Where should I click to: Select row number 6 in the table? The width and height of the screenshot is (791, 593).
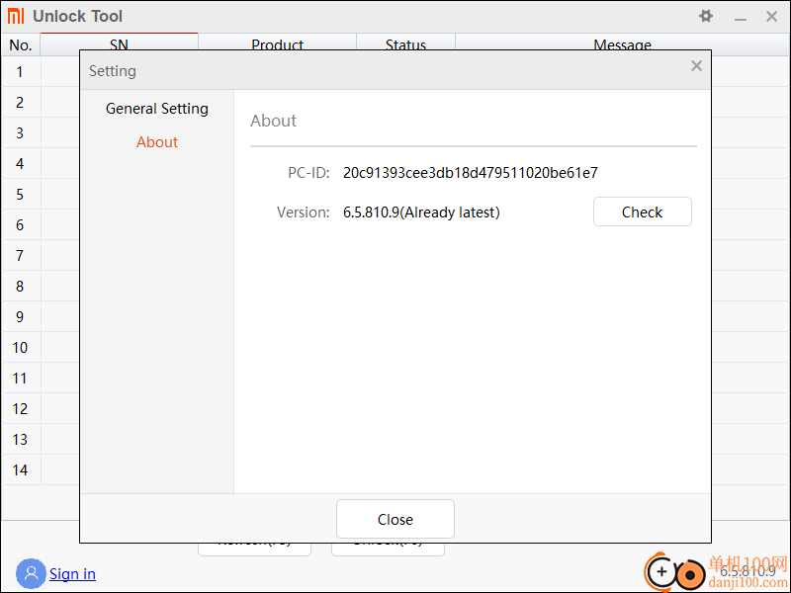click(20, 225)
